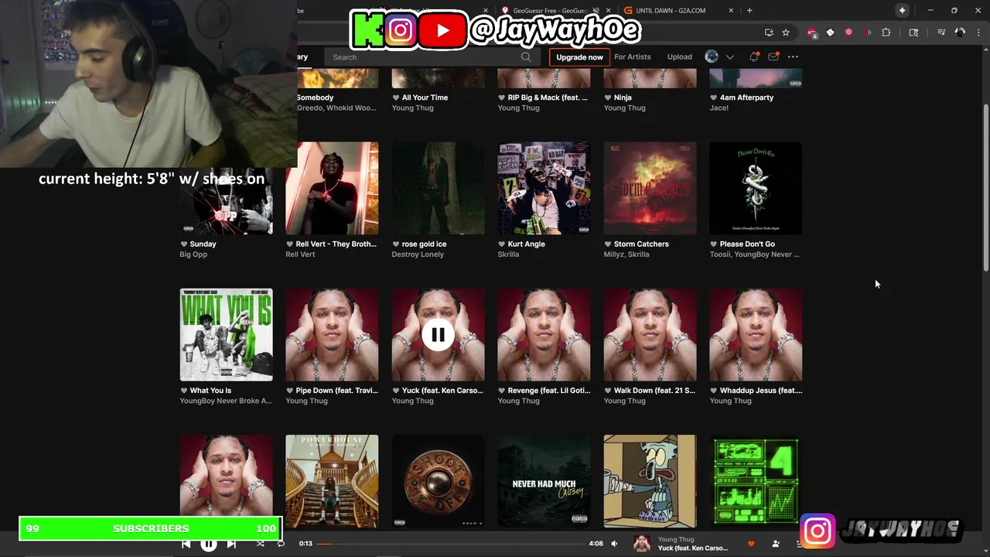Toggle repeat in the bottom player
The width and height of the screenshot is (990, 557).
pos(281,544)
